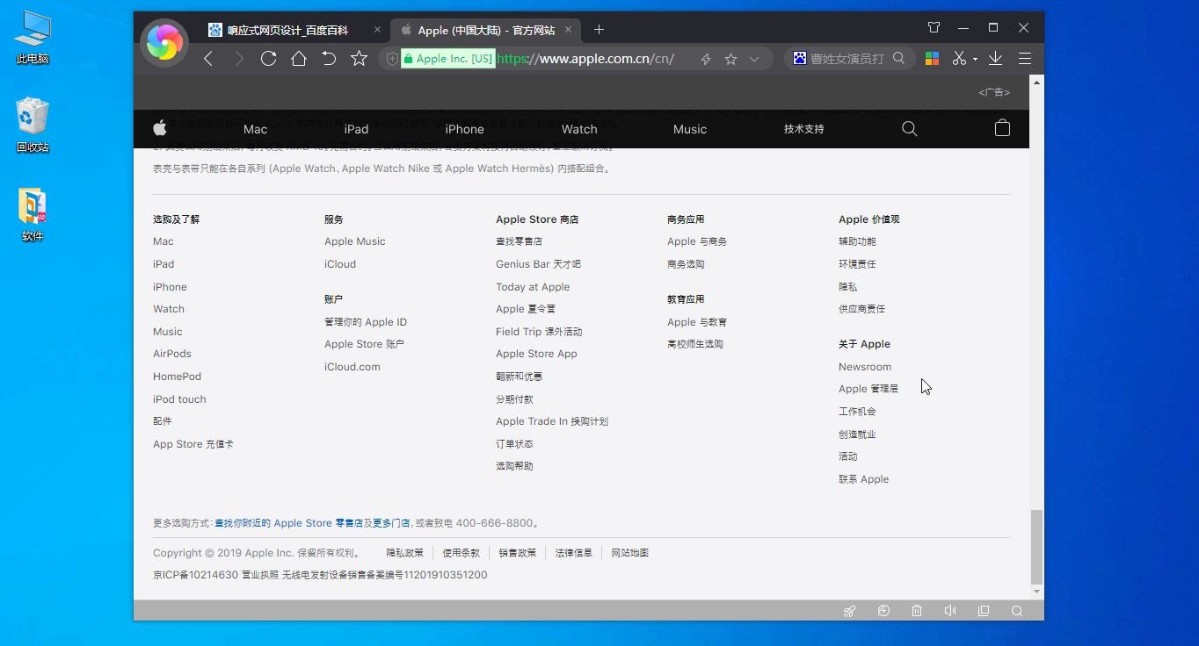The height and width of the screenshot is (646, 1199).
Task: Open the 管理你的 Apple ID link
Action: coord(366,322)
